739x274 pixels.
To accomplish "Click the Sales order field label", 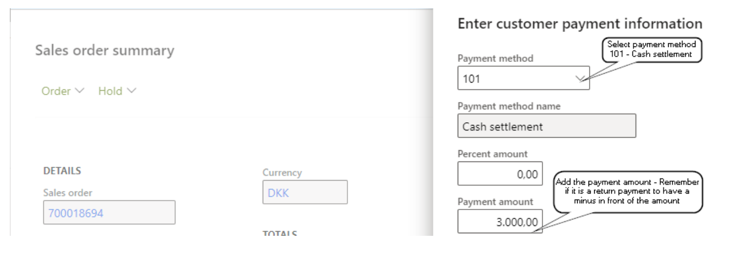I will coord(68,193).
